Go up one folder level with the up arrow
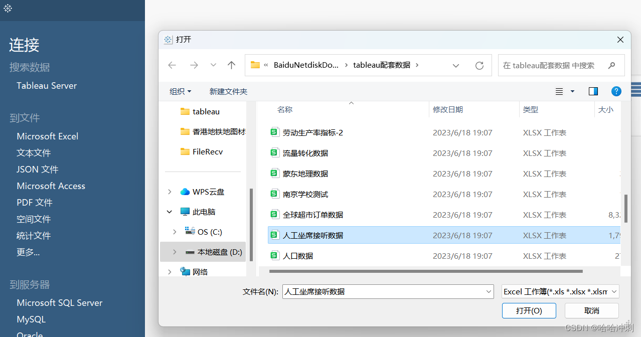This screenshot has width=641, height=337. 231,65
